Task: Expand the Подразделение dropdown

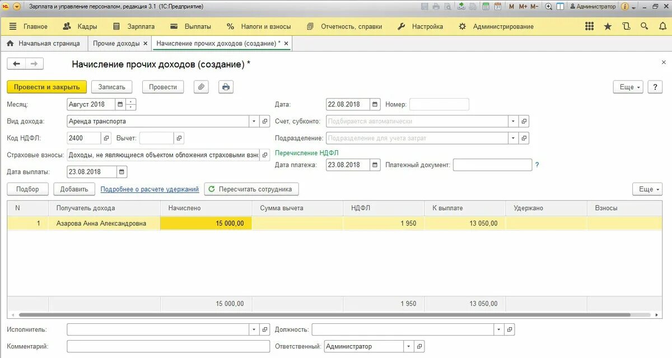Action: pos(513,138)
